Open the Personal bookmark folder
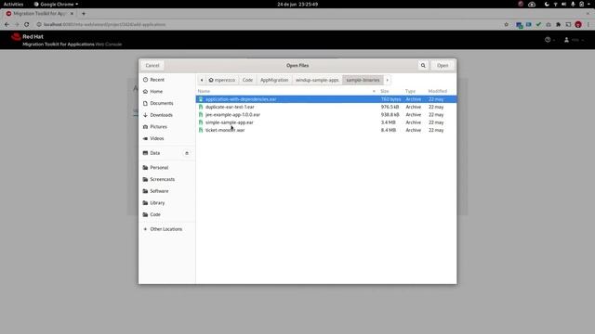This screenshot has width=595, height=334. 167,167
